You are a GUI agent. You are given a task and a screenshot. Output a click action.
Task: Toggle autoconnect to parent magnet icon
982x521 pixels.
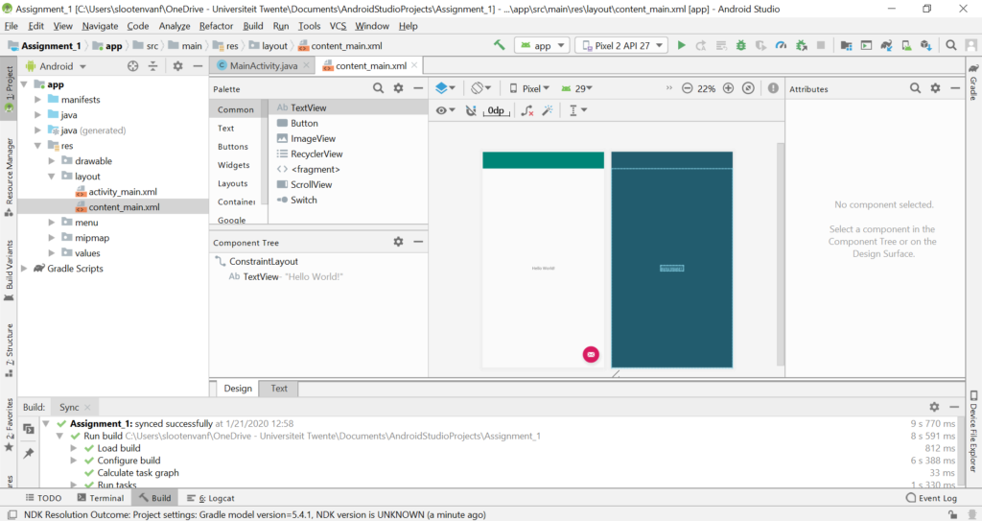471,110
